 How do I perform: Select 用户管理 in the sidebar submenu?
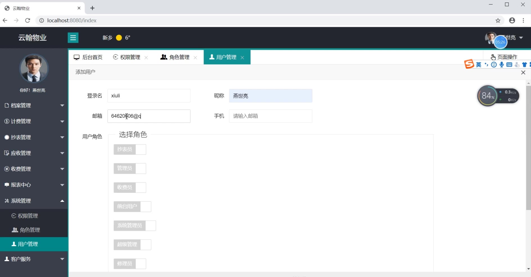click(34, 244)
